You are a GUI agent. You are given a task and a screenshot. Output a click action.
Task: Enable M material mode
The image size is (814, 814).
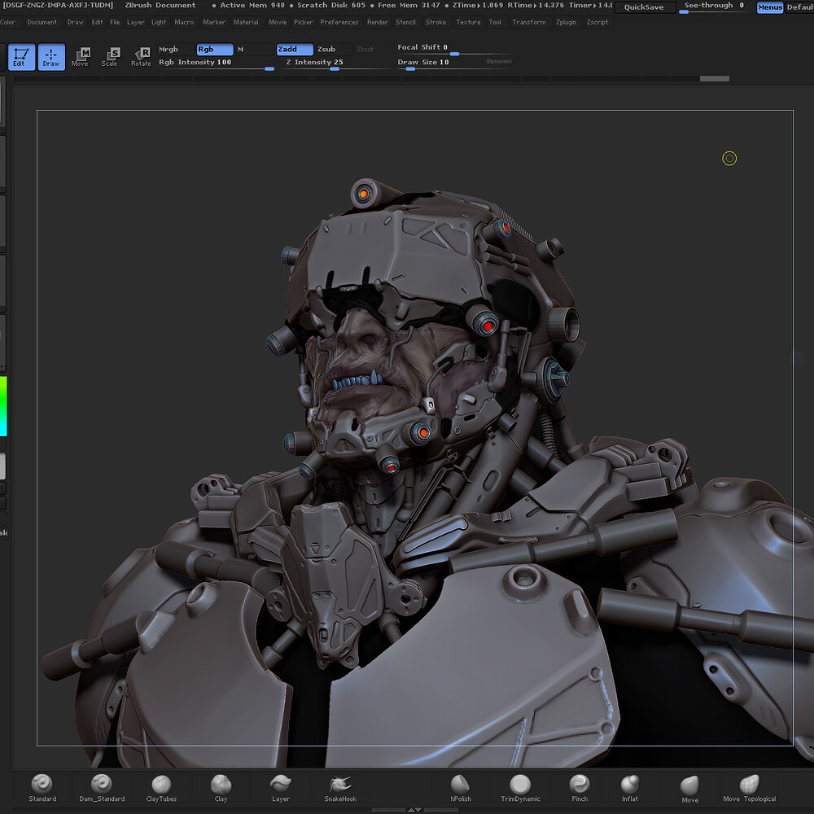(x=254, y=50)
